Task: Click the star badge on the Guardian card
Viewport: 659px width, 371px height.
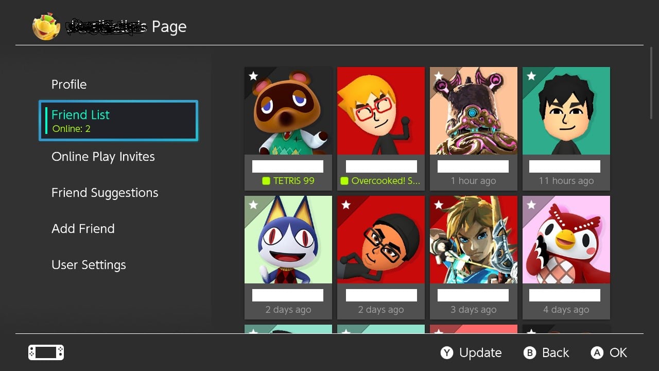Action: point(438,76)
